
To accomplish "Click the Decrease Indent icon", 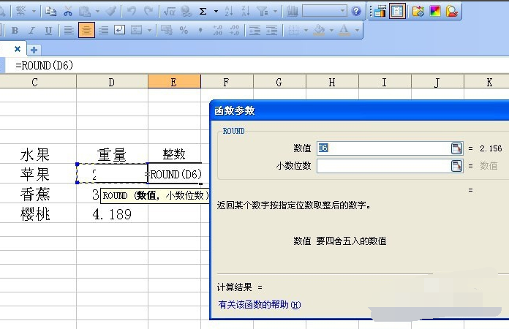I will click(254, 31).
